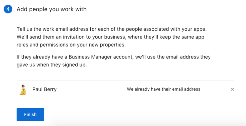Click the blue step 4 number badge

[x=8, y=9]
